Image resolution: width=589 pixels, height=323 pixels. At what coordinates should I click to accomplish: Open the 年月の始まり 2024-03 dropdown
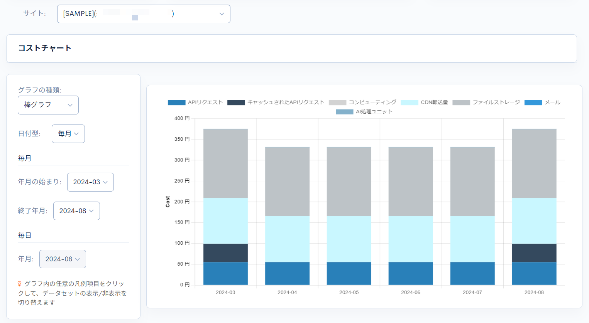(x=90, y=182)
